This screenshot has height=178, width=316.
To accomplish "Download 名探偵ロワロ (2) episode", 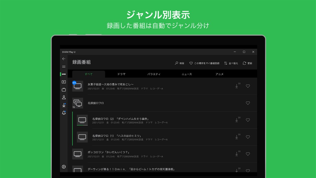I will (237, 120).
